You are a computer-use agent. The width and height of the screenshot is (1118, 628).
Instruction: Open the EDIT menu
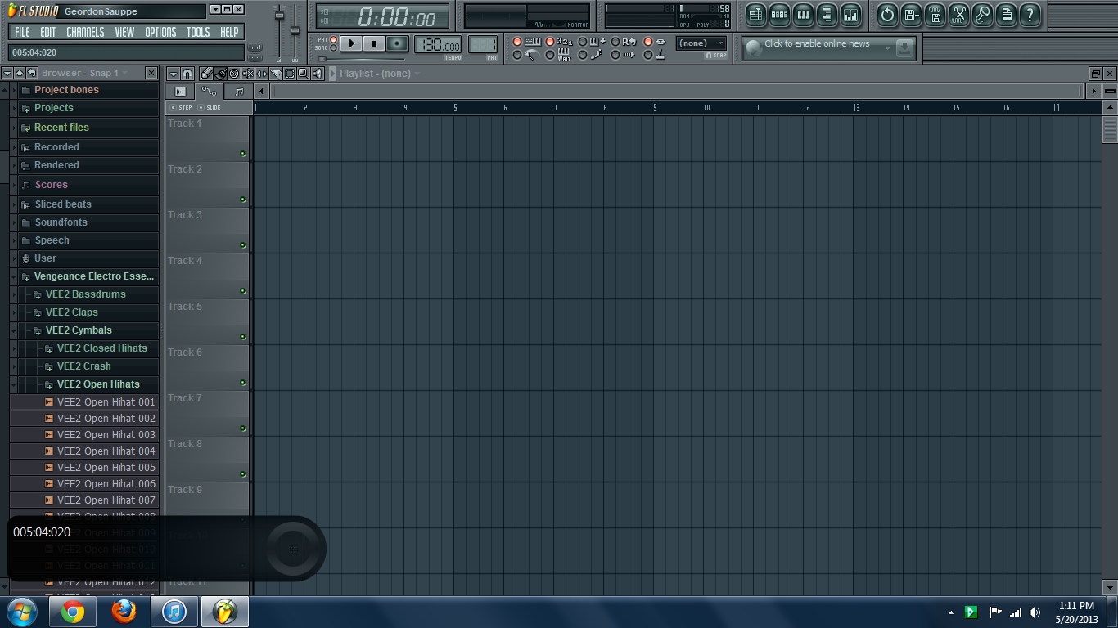coord(48,32)
